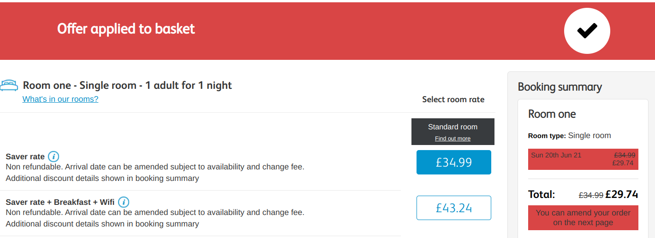The height and width of the screenshot is (238, 655).
Task: Choose the £43.24 breakfast and wifi rate
Action: point(453,208)
